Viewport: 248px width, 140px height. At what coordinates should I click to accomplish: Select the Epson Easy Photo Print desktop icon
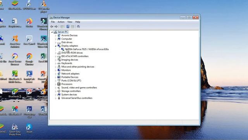[15, 129]
